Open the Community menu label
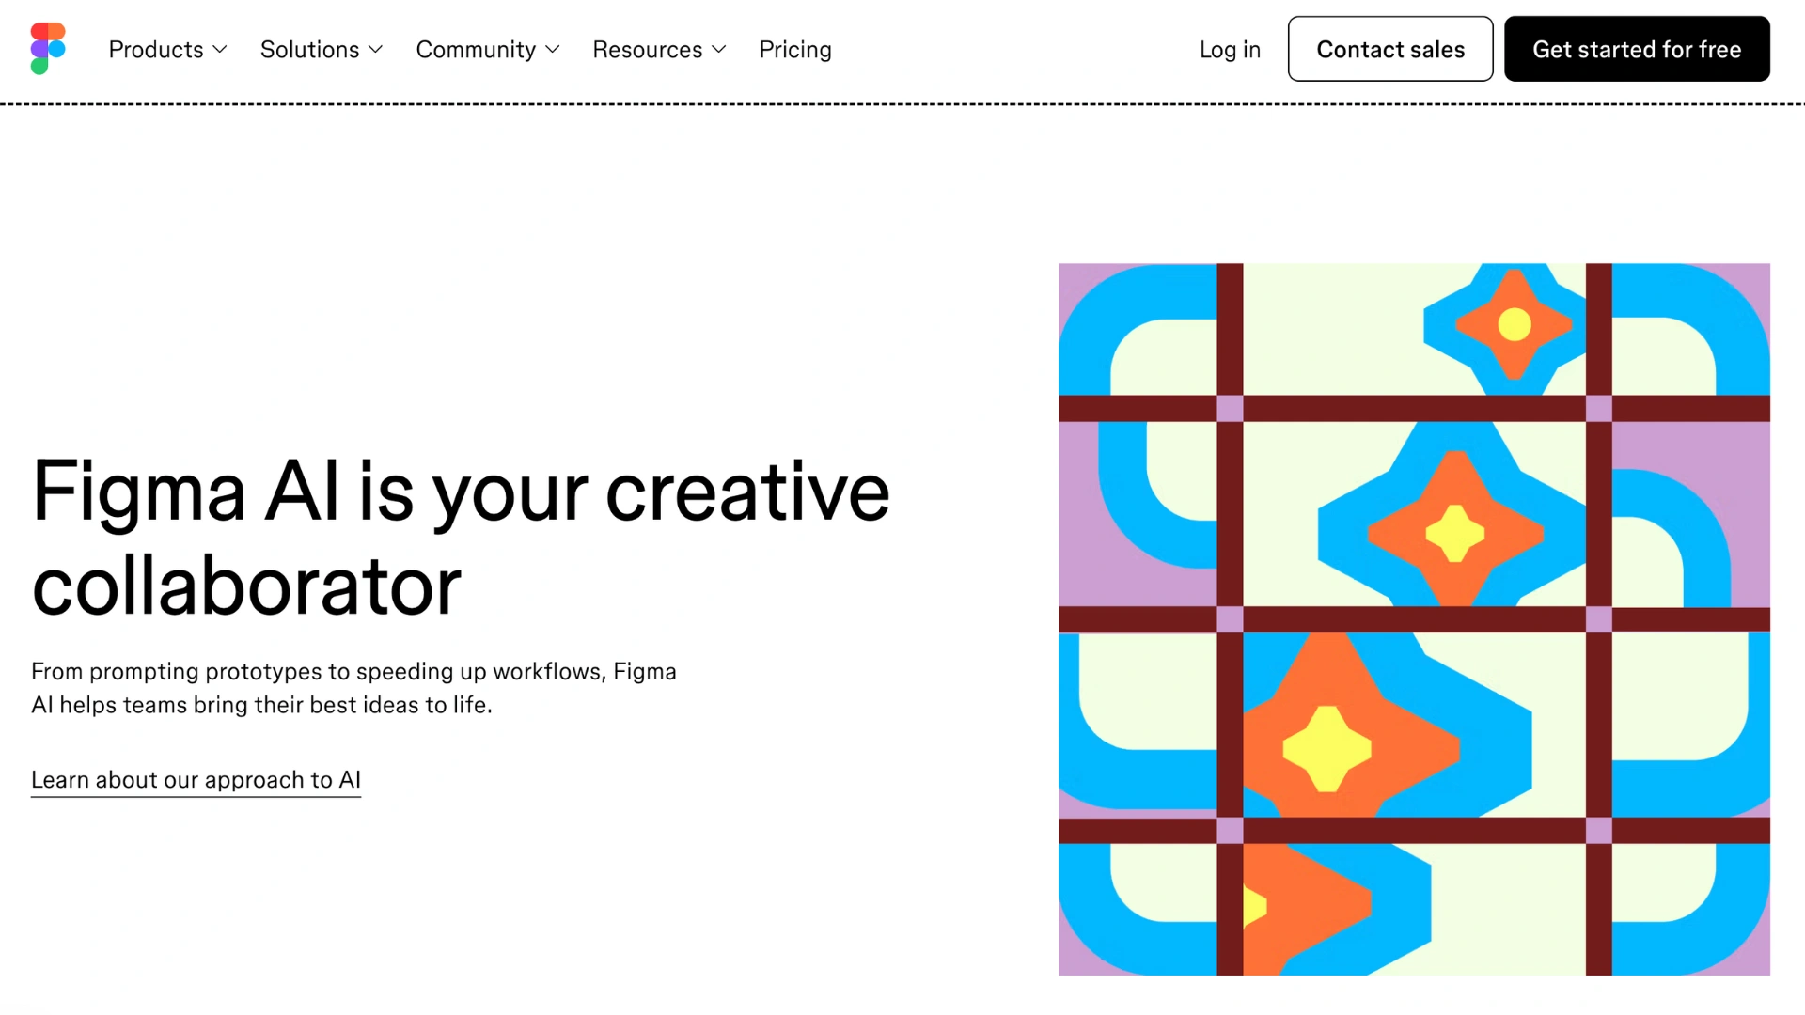This screenshot has width=1805, height=1015. pos(476,50)
